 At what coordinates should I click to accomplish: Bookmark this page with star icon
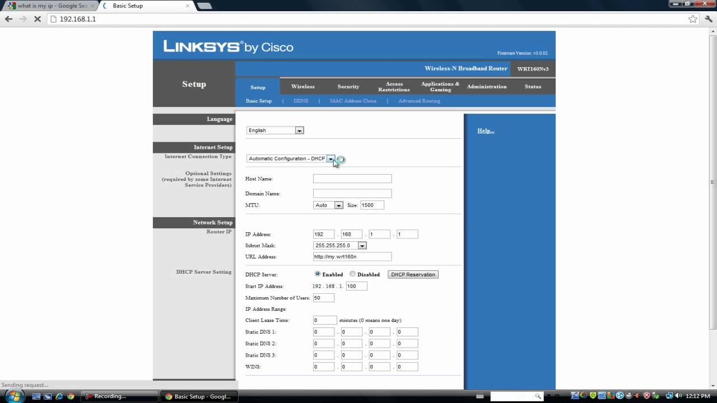pos(693,19)
